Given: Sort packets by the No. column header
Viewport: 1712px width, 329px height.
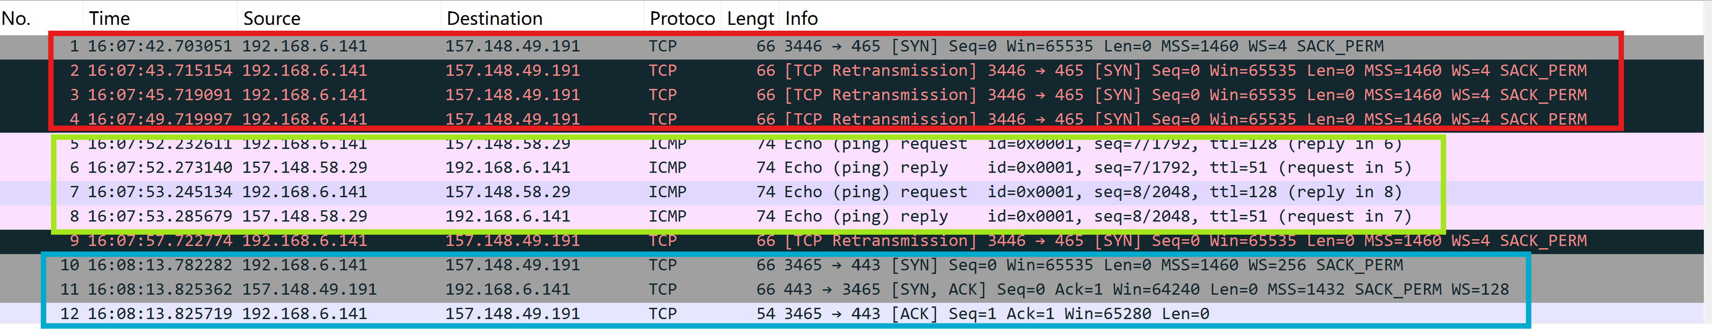Looking at the screenshot, I should [17, 19].
